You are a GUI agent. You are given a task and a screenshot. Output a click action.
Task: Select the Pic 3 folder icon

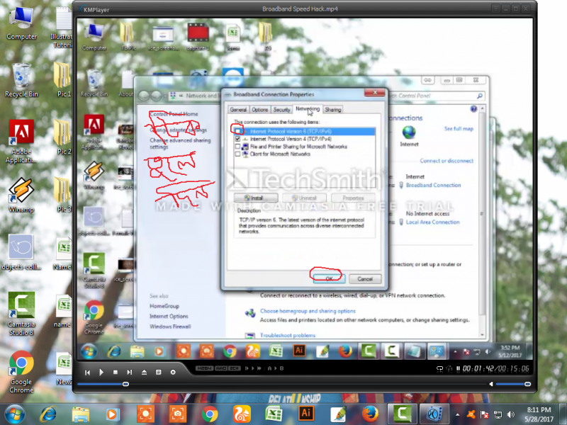[x=64, y=195]
